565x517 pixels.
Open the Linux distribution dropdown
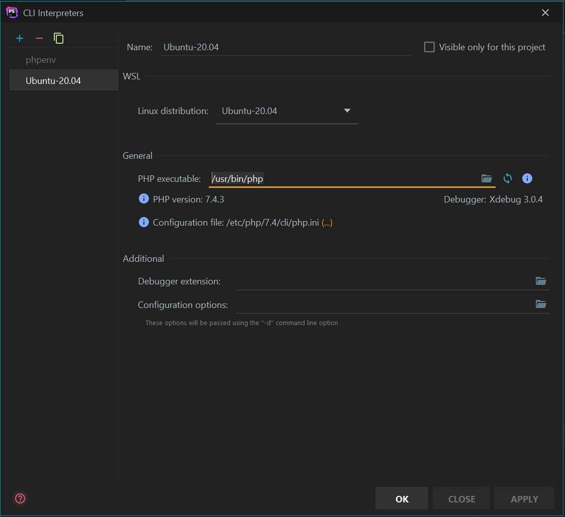point(286,111)
